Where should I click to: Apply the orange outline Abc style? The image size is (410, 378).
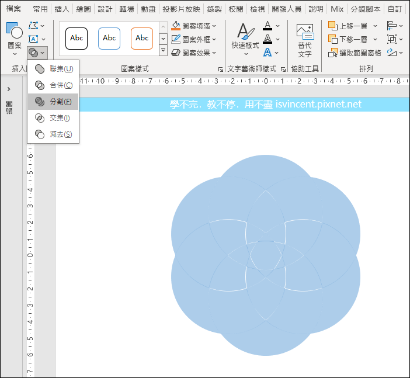point(142,39)
